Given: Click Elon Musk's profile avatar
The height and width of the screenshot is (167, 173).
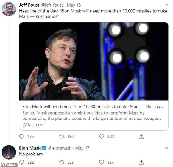Looking at the screenshot, I should [x=9, y=152].
